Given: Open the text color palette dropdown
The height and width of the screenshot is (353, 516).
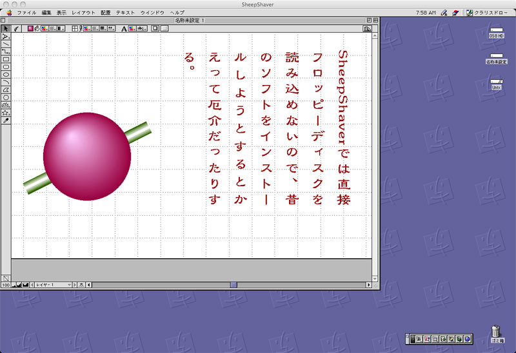Looking at the screenshot, I should pos(132,28).
